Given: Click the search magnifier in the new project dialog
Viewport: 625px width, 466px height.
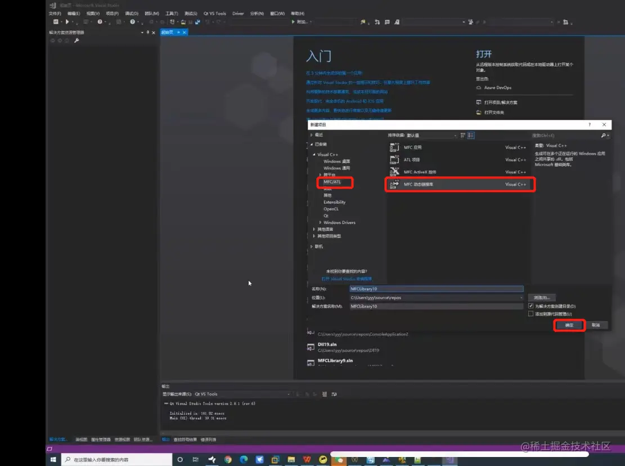Looking at the screenshot, I should [604, 136].
